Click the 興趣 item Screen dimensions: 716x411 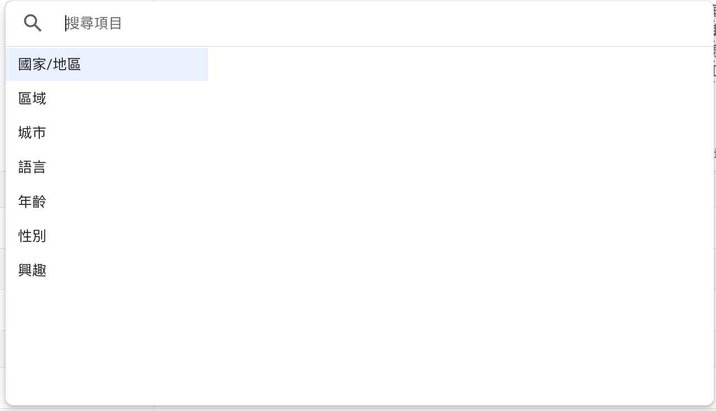(x=33, y=270)
